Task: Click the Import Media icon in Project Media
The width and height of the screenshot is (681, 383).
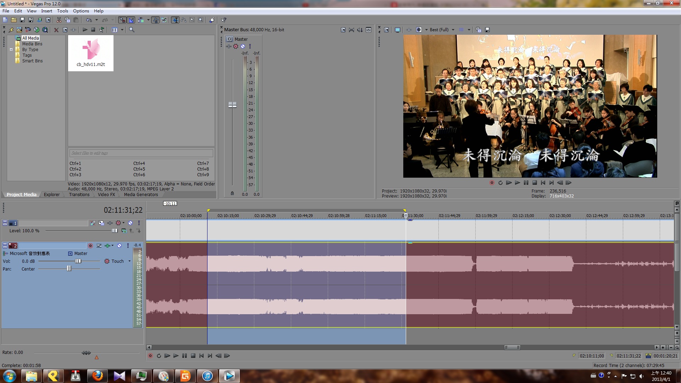Action: click(19, 30)
